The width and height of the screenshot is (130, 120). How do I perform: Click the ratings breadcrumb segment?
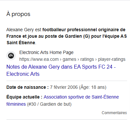click(x=87, y=59)
